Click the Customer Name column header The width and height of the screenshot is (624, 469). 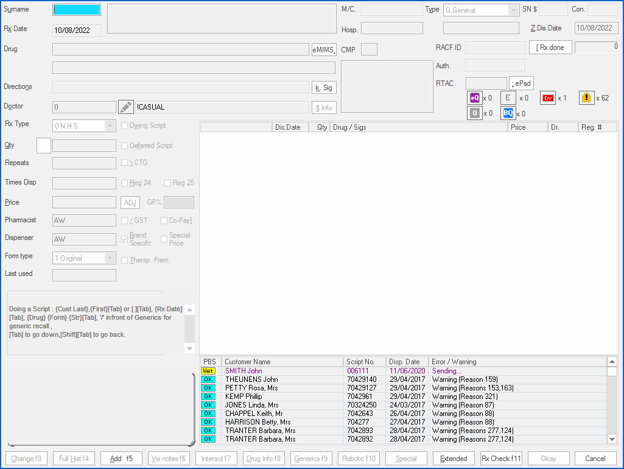coord(282,362)
